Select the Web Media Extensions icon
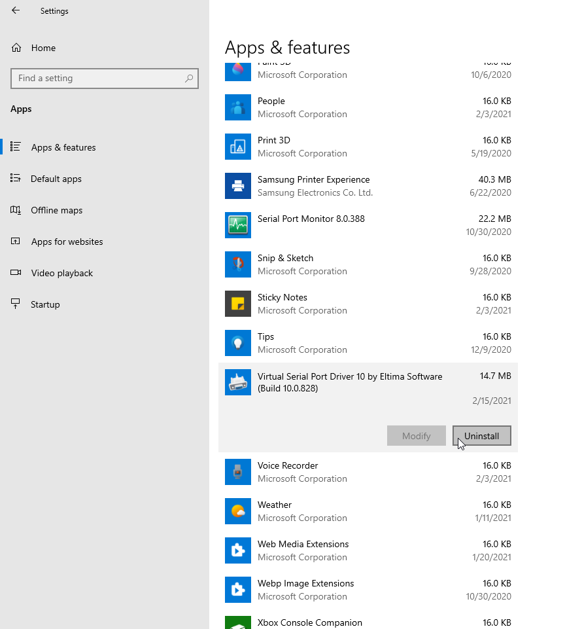The height and width of the screenshot is (629, 565). [238, 550]
